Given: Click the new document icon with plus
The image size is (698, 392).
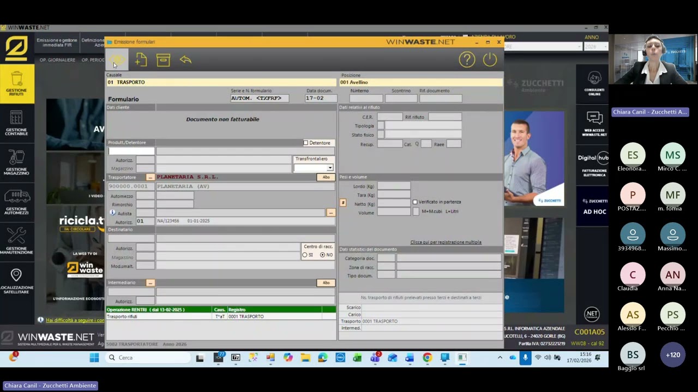Looking at the screenshot, I should tap(141, 60).
